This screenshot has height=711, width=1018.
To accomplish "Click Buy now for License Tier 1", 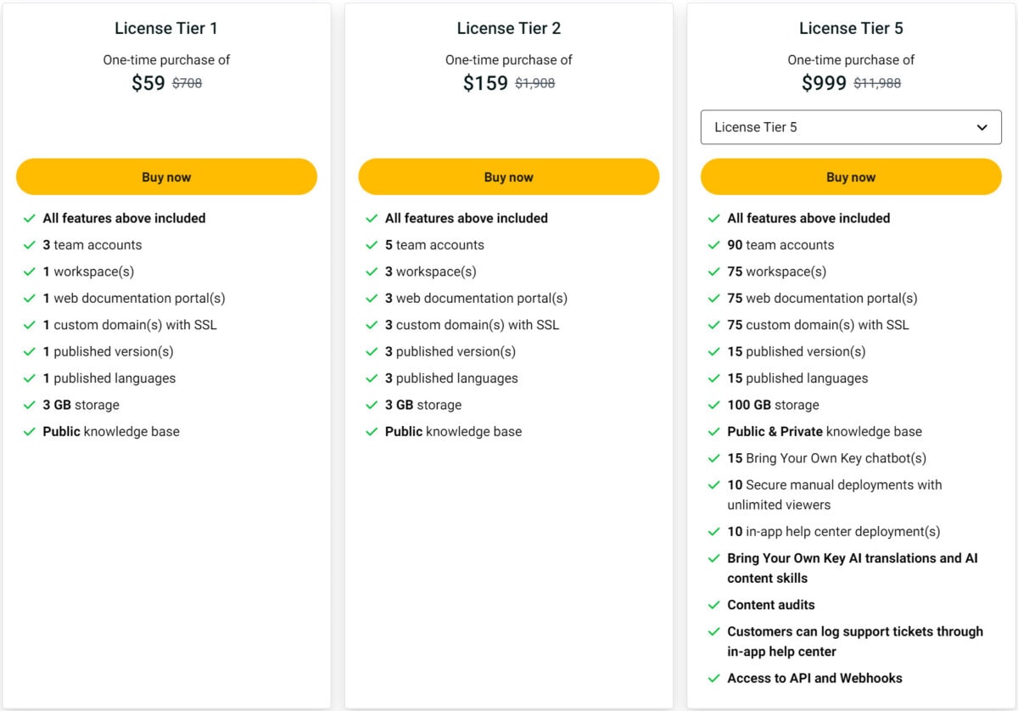I will click(x=166, y=176).
